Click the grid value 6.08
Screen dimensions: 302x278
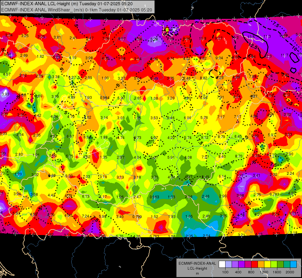click(x=188, y=158)
